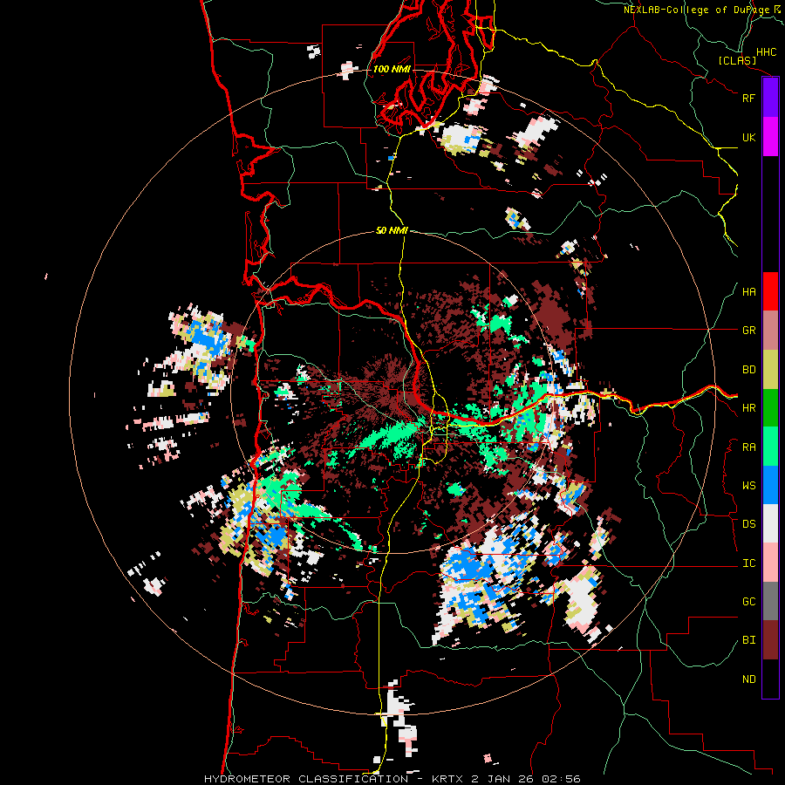
Task: Click the DS legend label
Action: (748, 524)
